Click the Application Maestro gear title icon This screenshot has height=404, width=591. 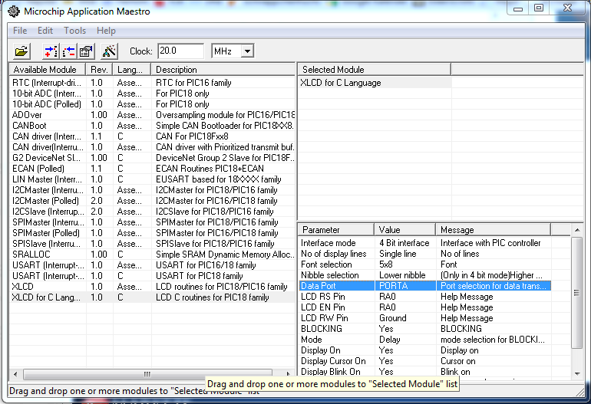coord(14,11)
